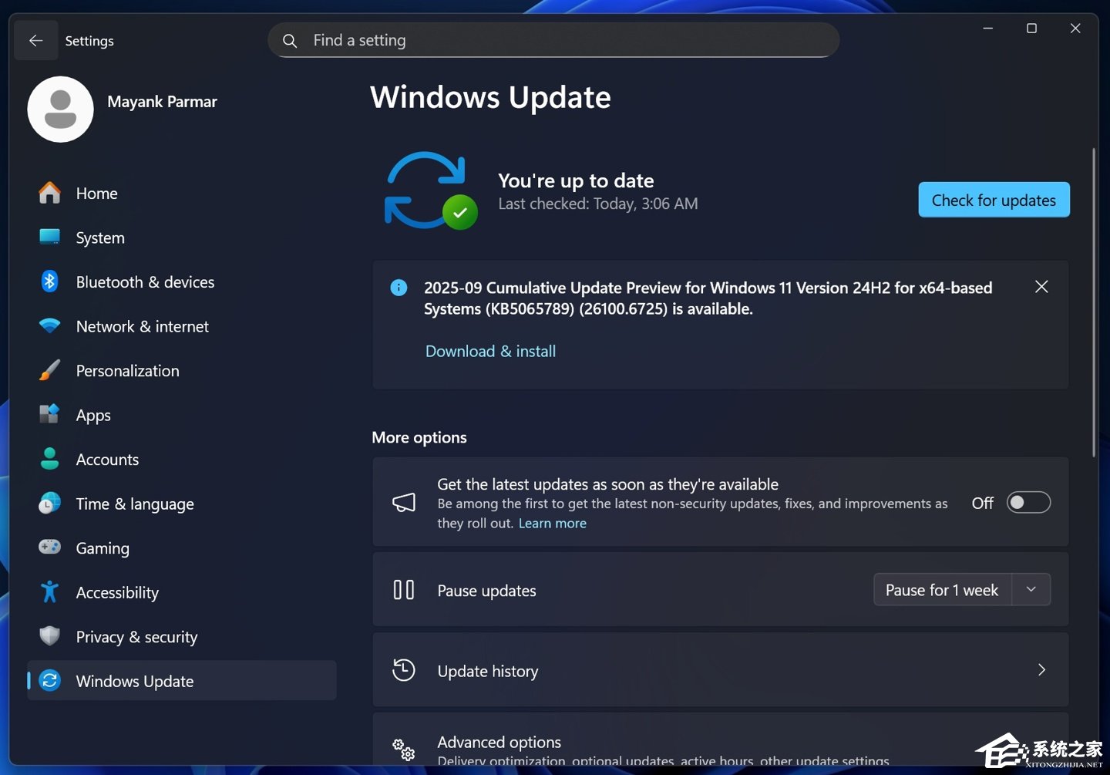Navigate to Home in sidebar
The image size is (1110, 775).
[96, 193]
